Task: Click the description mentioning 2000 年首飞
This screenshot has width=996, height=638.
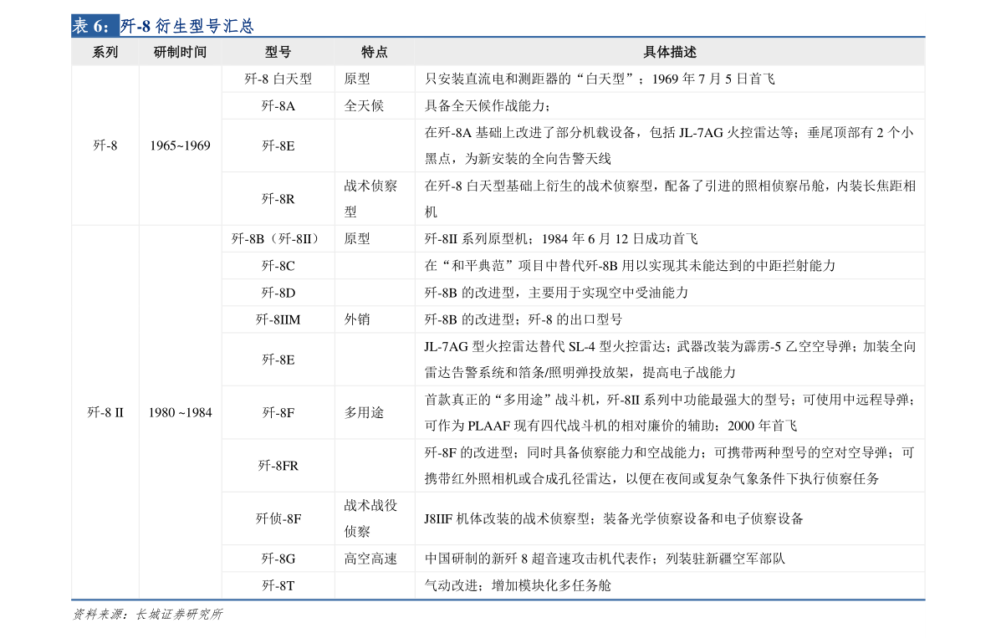Action: click(670, 412)
